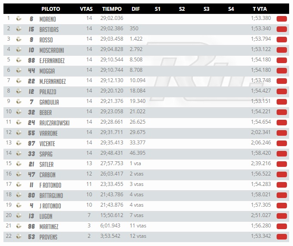
Task: Select the T VTA column header
Action: [260, 9]
